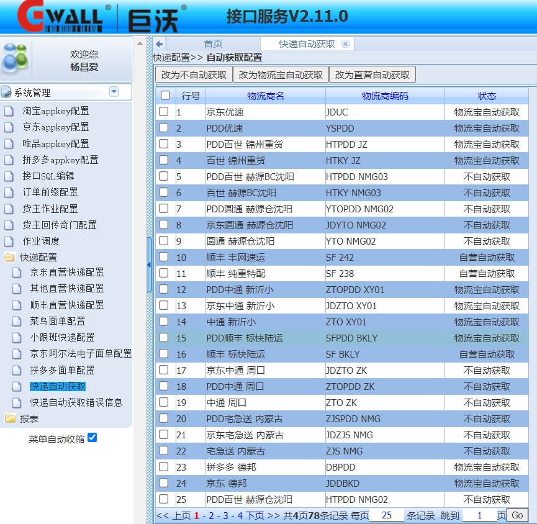Expand the 报表 folder icon
The width and height of the screenshot is (537, 524).
(x=10, y=418)
